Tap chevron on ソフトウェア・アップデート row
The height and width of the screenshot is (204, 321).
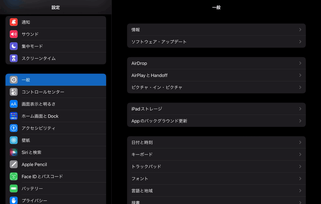pos(300,42)
